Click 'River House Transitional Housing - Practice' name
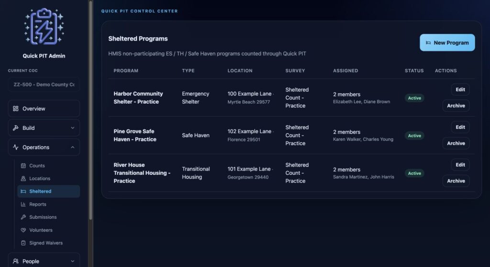The width and height of the screenshot is (490, 267). coord(142,173)
